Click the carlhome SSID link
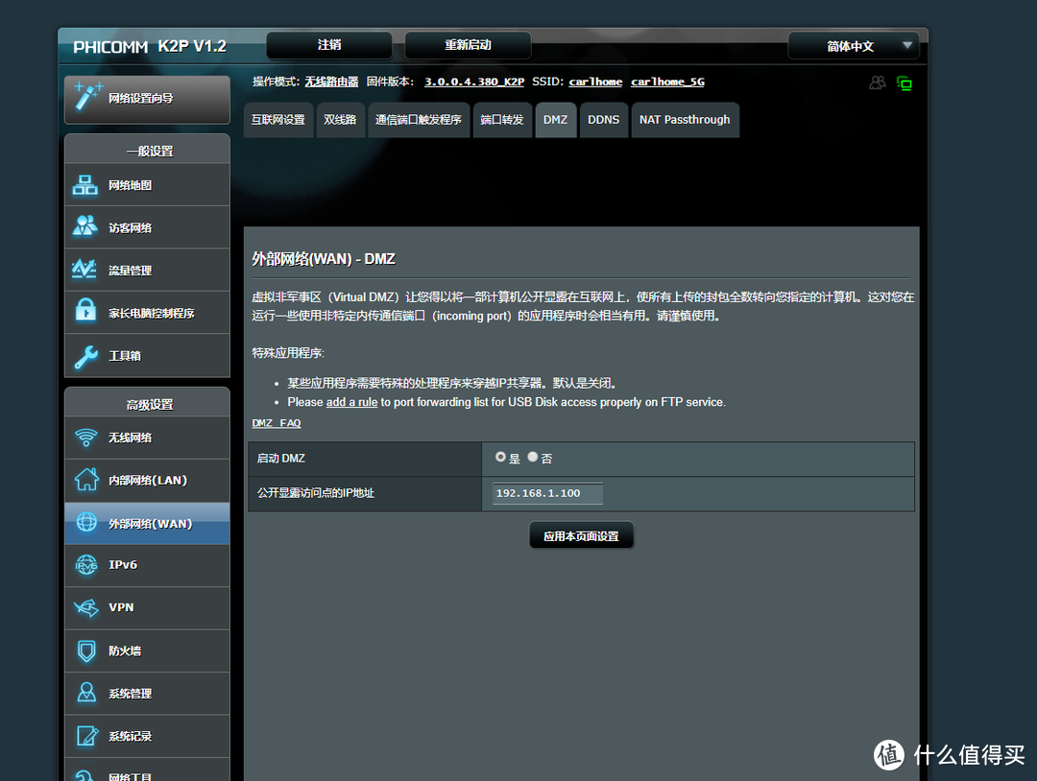1037x781 pixels. click(x=595, y=82)
